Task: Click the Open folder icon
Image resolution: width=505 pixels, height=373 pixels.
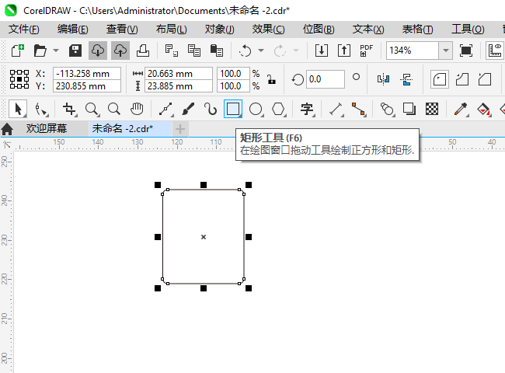Action: coord(40,51)
